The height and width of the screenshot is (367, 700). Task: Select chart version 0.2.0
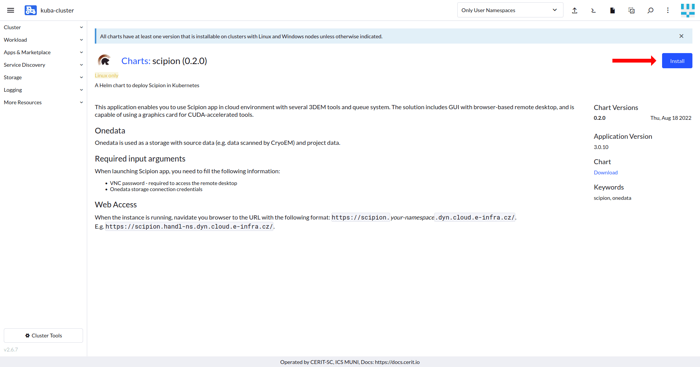pos(600,118)
